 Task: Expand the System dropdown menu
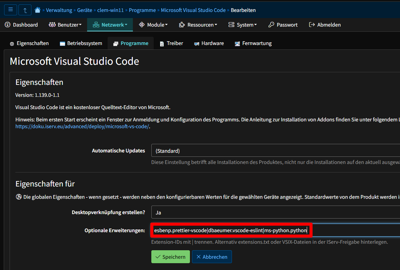pos(243,25)
